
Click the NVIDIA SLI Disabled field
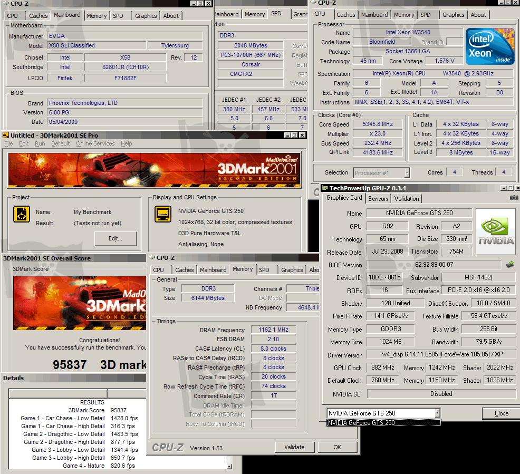click(441, 394)
